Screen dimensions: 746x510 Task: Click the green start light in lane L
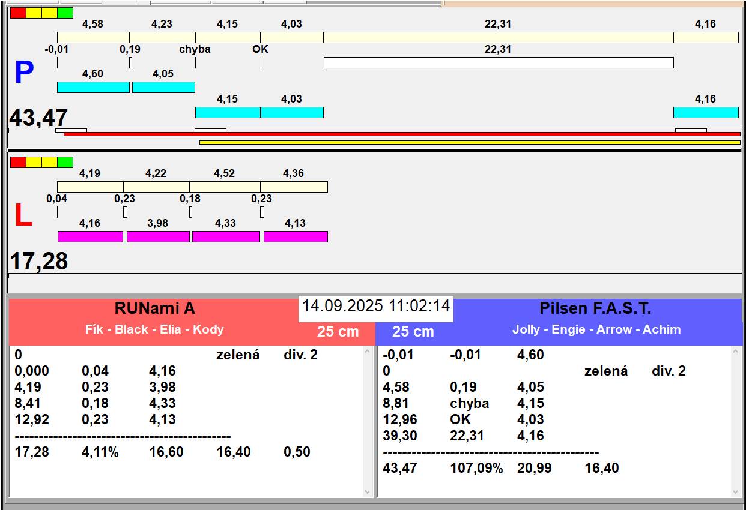click(65, 162)
